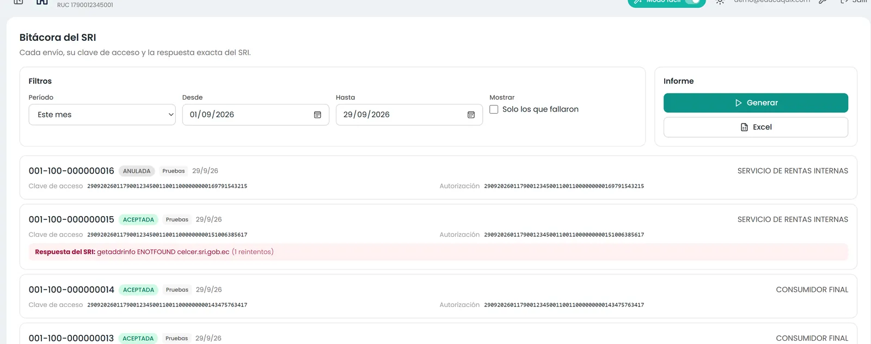The height and width of the screenshot is (344, 871).
Task: Select document number 001-100-000000014
Action: tap(71, 290)
